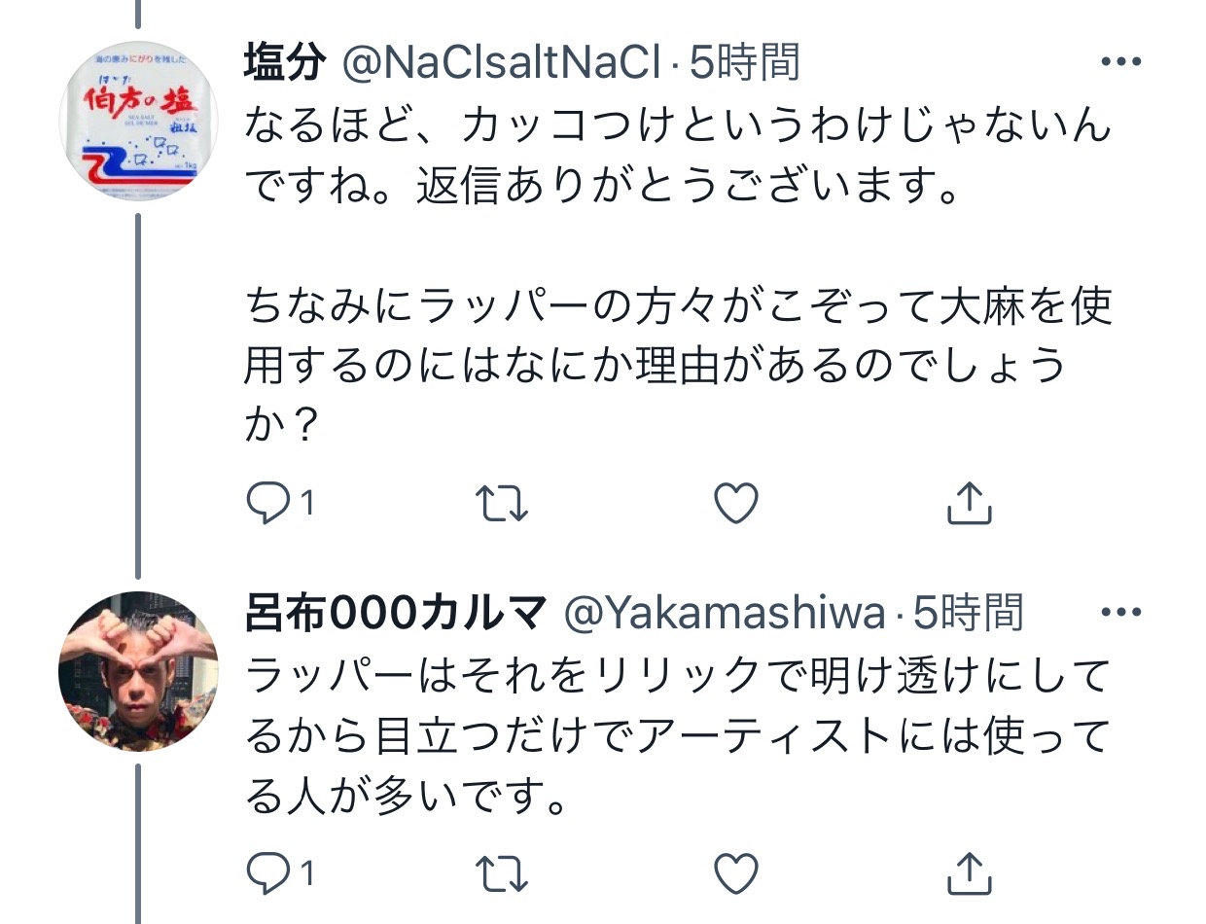
Task: Open the @Yakamashiwa handle link
Action: (726, 614)
